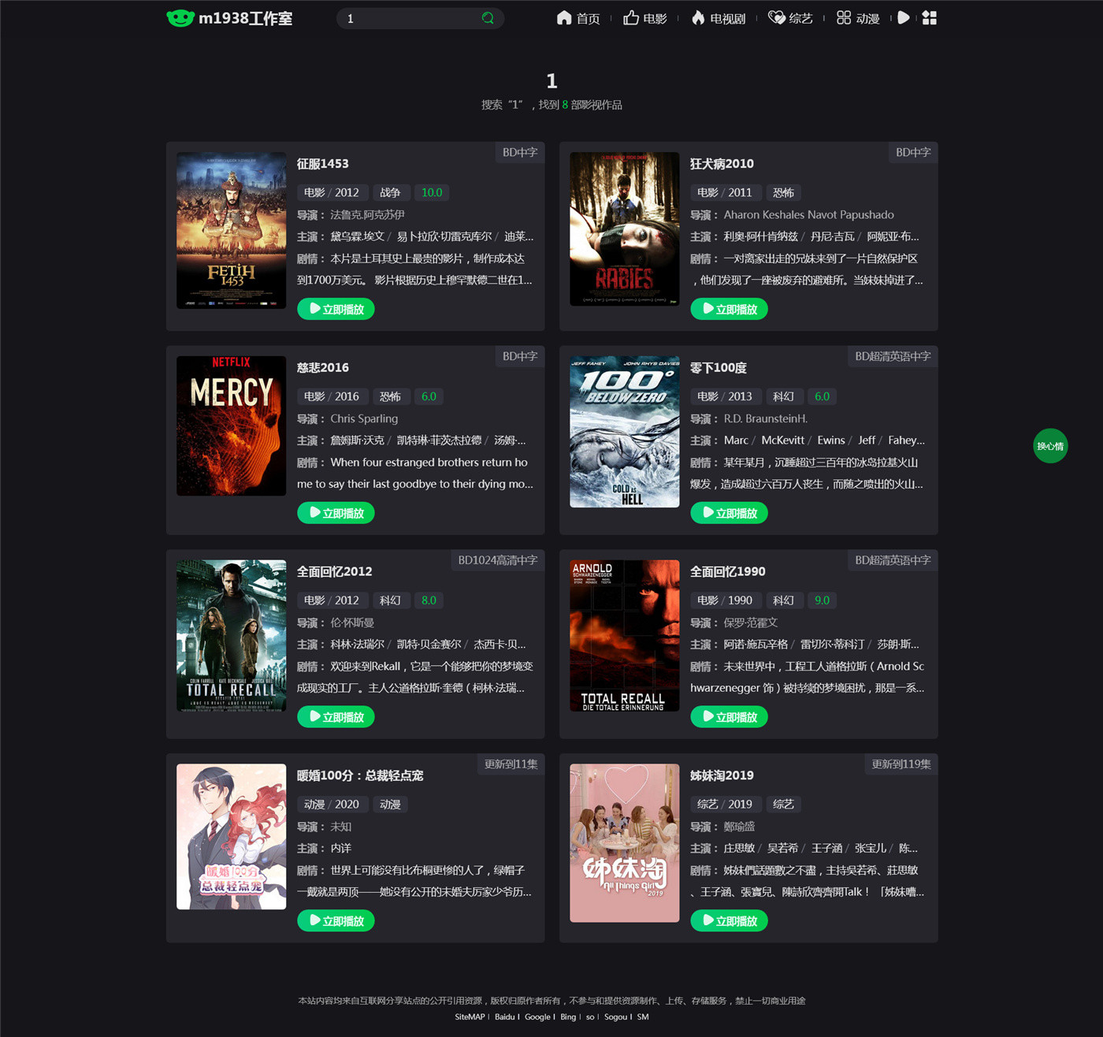Click 科幻 genre tag on 全面回忆1990

(x=783, y=600)
